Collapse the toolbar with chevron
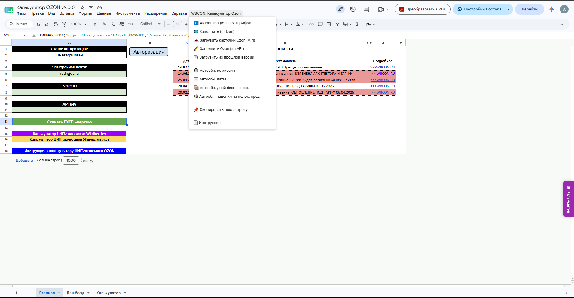 click(562, 24)
